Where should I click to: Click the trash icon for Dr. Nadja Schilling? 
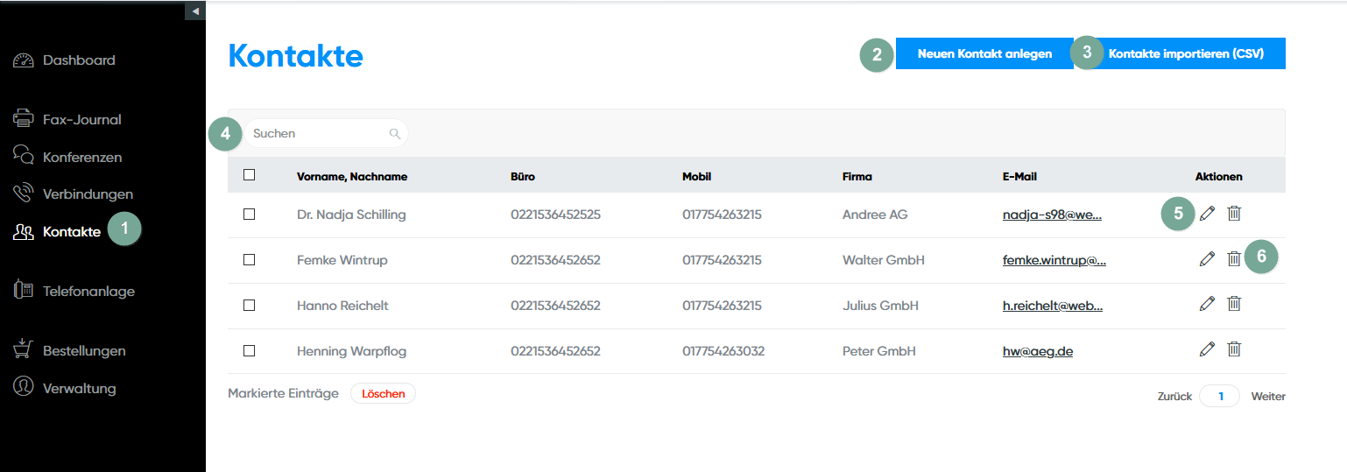pyautogui.click(x=1234, y=213)
